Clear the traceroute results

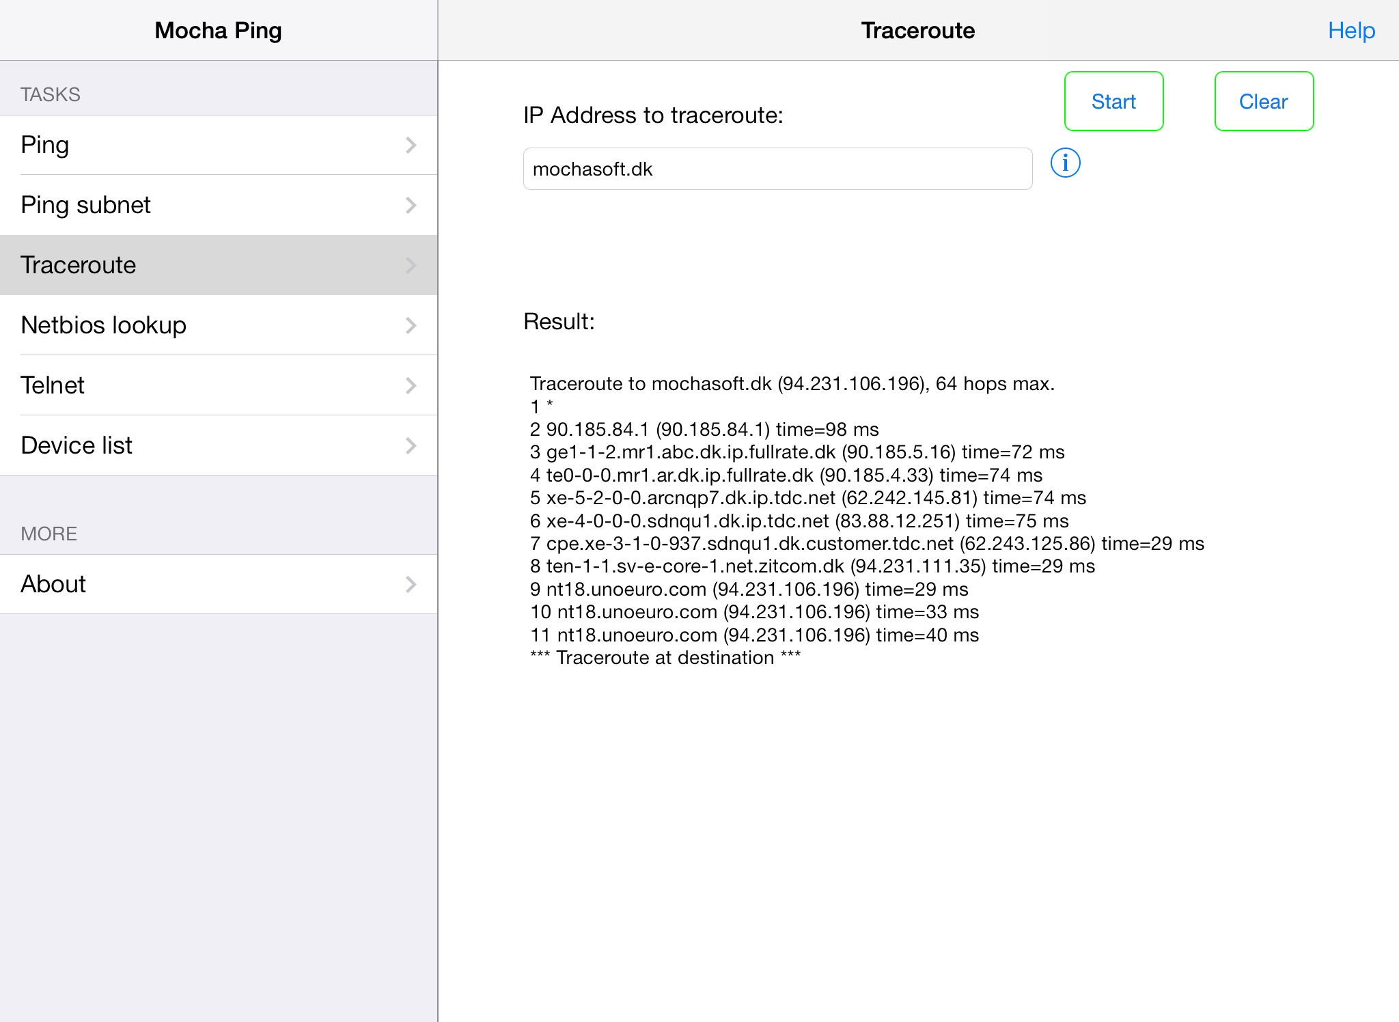[1264, 101]
